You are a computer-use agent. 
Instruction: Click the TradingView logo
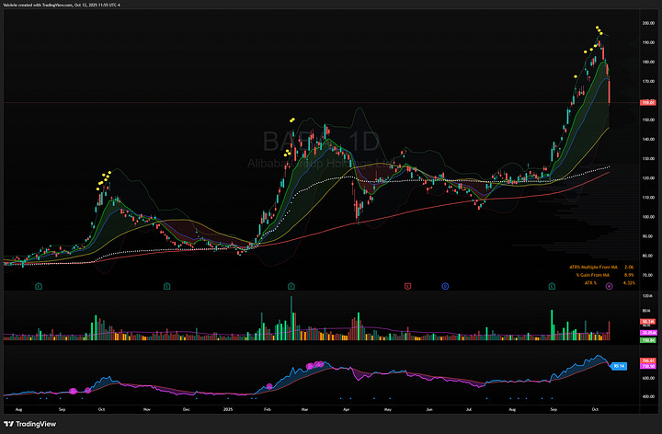[29, 424]
